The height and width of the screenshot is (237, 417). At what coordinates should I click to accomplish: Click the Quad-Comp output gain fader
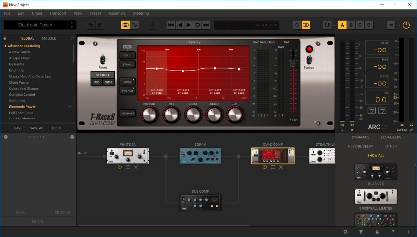[293, 64]
